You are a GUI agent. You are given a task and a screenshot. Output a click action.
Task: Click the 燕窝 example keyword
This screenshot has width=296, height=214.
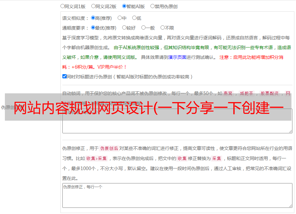(x=228, y=93)
